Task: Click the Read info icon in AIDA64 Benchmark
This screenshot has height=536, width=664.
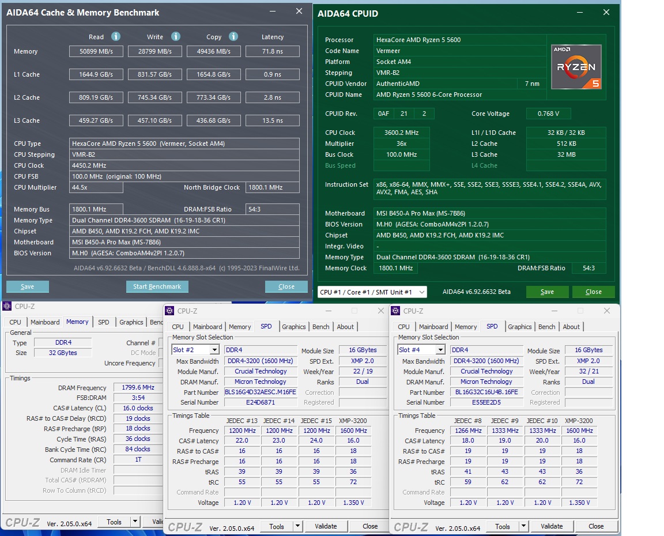Action: point(116,36)
